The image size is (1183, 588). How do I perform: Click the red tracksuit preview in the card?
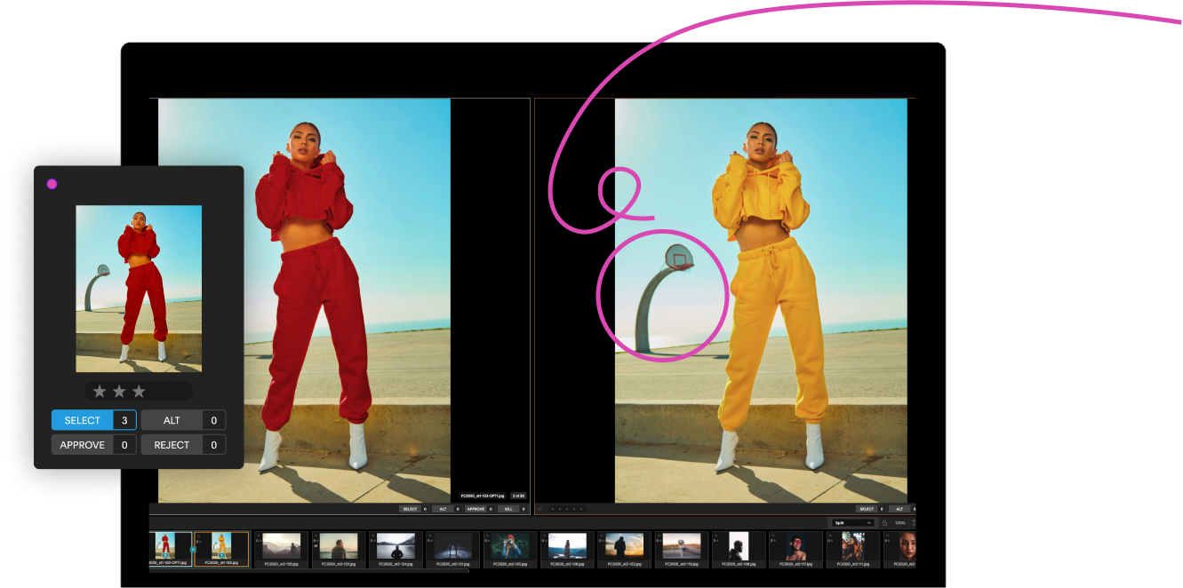(x=139, y=289)
